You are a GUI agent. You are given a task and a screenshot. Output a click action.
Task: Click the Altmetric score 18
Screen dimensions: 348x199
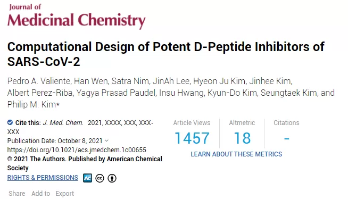tap(242, 138)
